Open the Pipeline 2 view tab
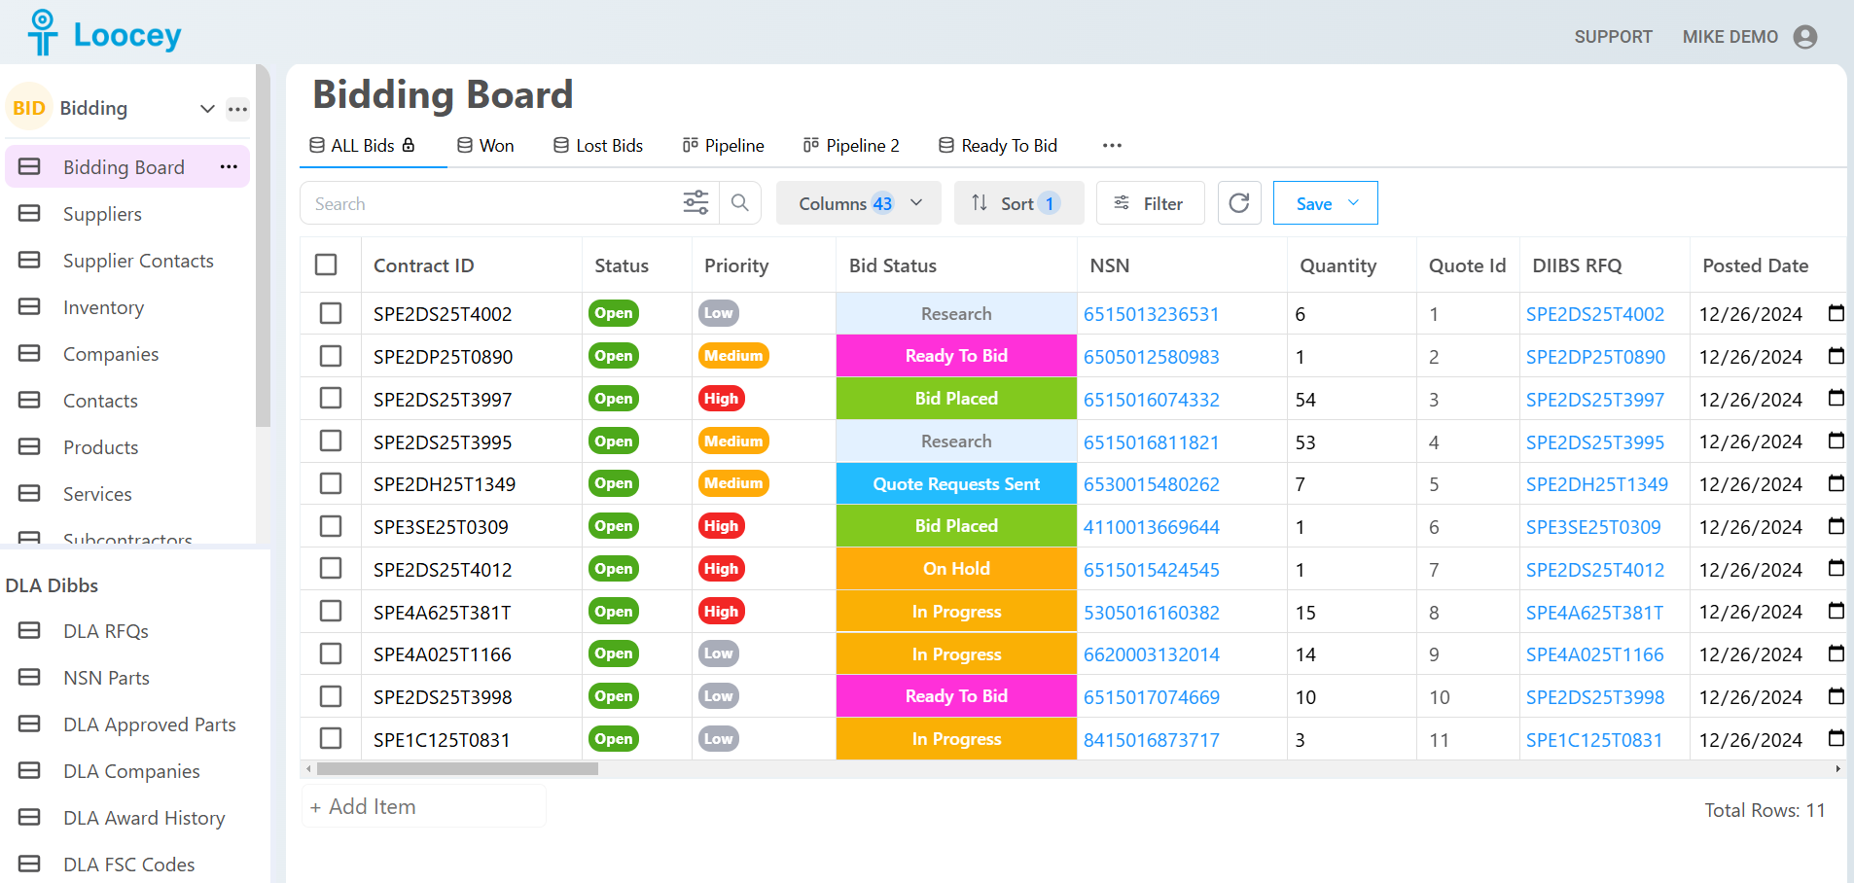This screenshot has height=883, width=1854. tap(851, 146)
